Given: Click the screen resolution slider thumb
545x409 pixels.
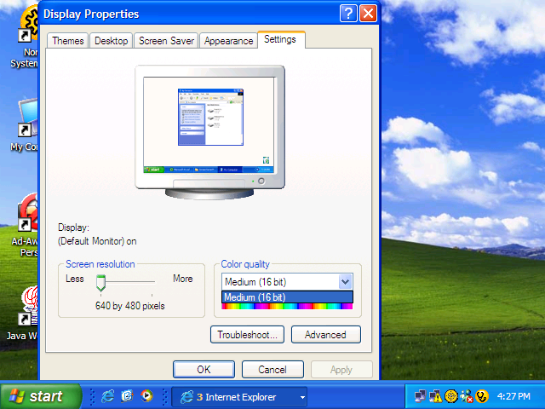Looking at the screenshot, I should pos(100,283).
